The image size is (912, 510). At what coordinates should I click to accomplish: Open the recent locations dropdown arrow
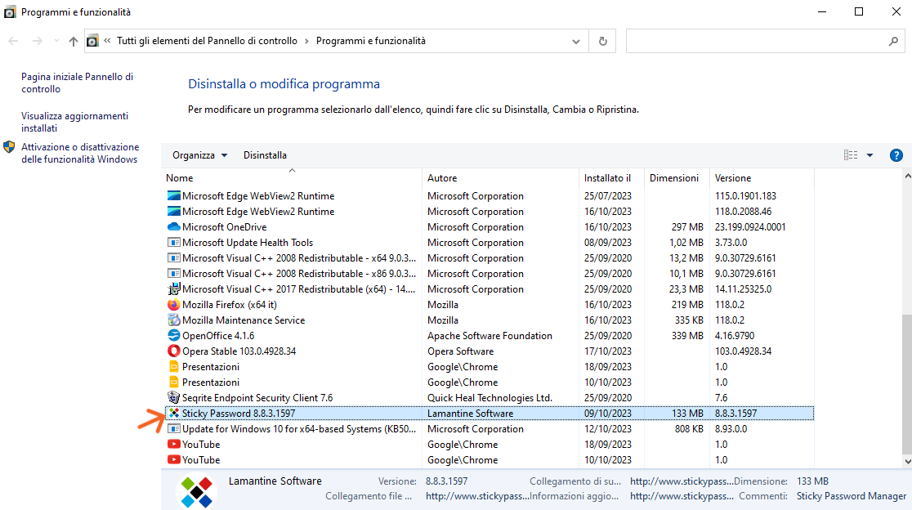(x=56, y=42)
